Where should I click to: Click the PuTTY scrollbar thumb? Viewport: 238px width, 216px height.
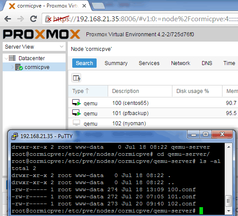click(x=228, y=201)
